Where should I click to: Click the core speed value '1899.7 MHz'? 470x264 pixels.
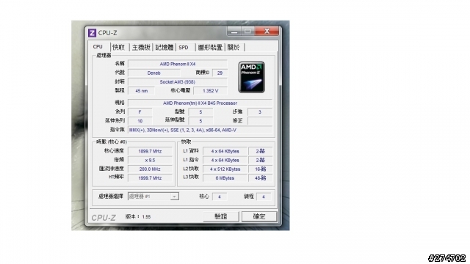150,151
